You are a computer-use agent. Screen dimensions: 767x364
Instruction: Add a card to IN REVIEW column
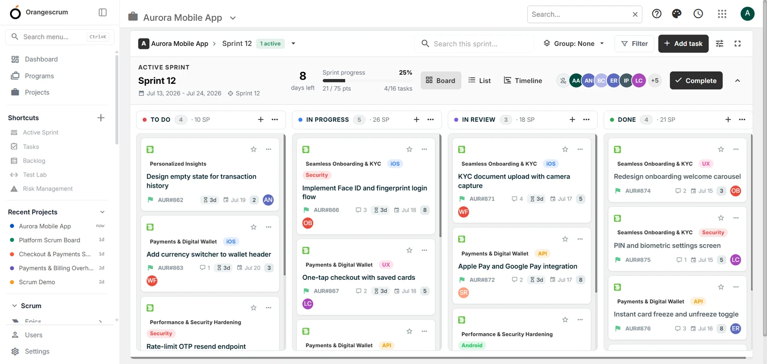[572, 120]
